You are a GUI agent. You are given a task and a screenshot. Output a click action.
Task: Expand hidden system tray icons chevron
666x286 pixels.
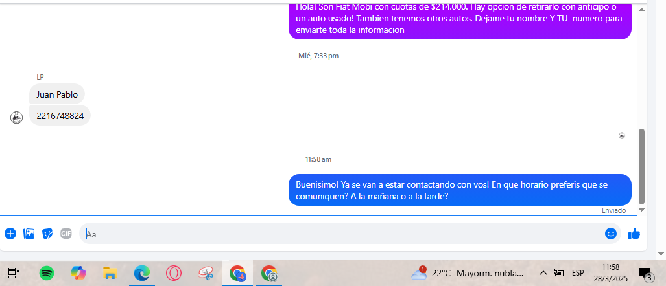[x=543, y=273]
